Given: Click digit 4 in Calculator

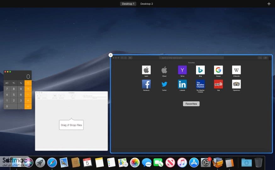Looking at the screenshot, I should (x=7, y=94).
